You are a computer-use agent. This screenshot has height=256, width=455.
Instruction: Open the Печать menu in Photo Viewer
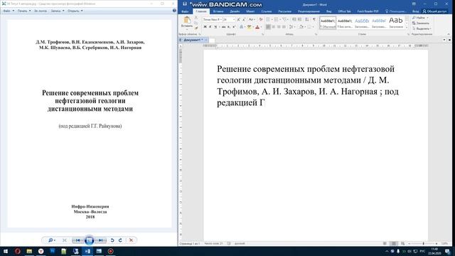coord(23,11)
